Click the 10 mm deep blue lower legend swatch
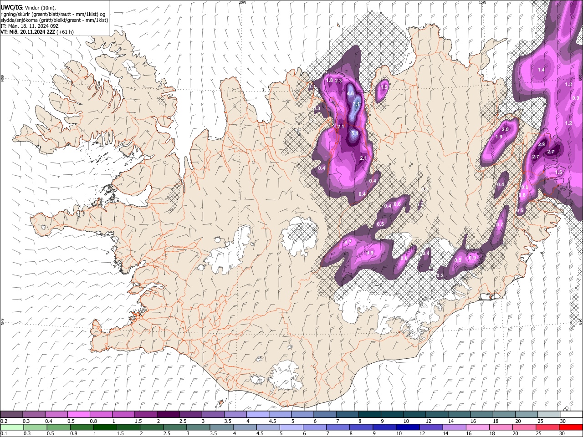 (408, 427)
